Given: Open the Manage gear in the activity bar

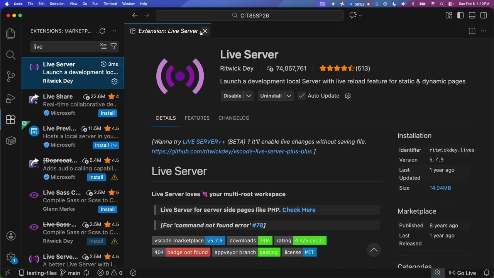Looking at the screenshot, I should click(11, 257).
